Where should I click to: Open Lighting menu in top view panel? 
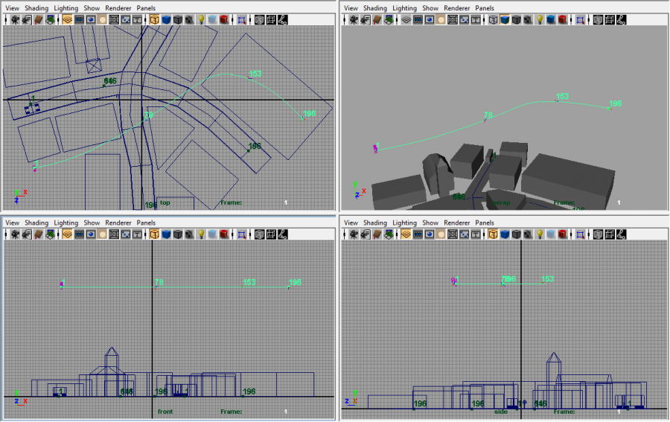click(x=66, y=8)
